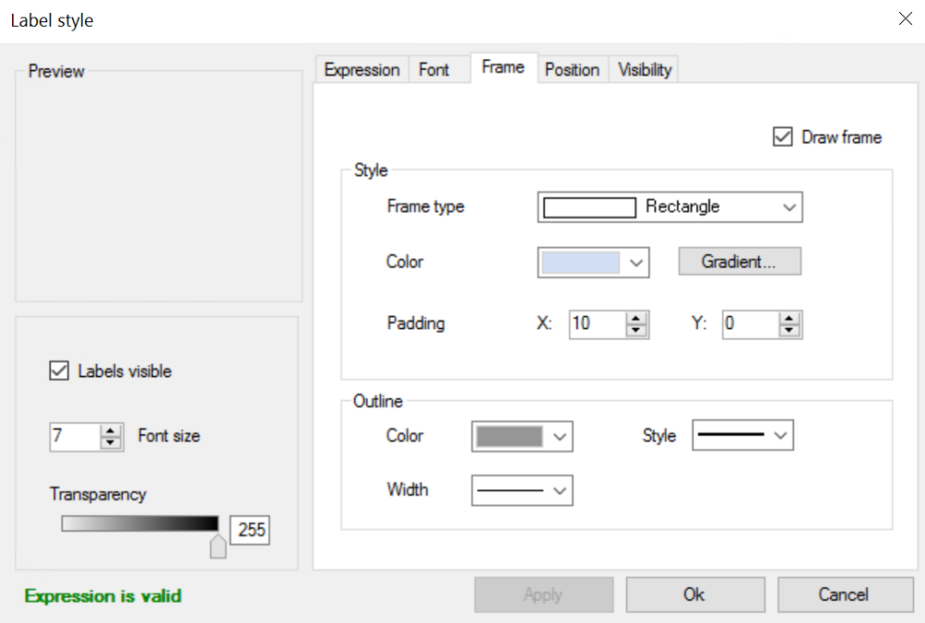This screenshot has width=925, height=623.
Task: Open the outline Color dropdown
Action: (x=560, y=435)
